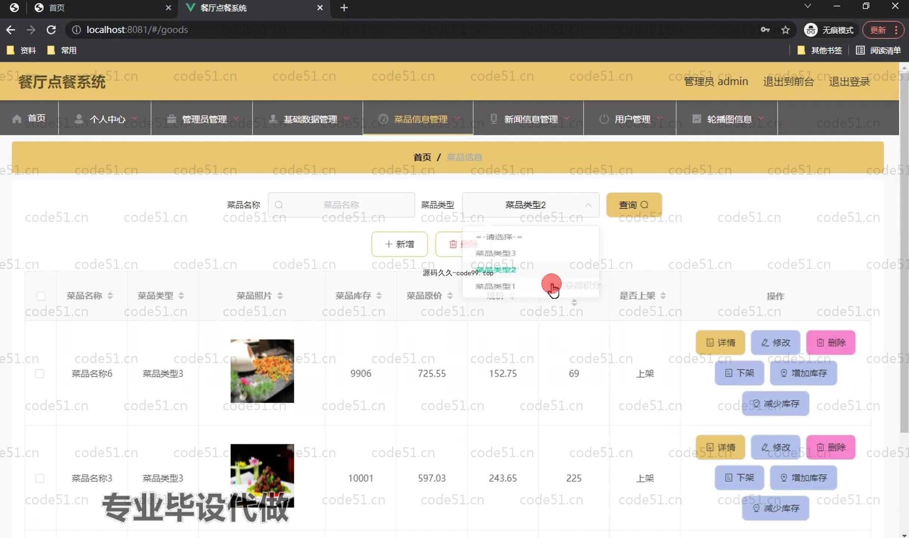The height and width of the screenshot is (538, 909).
Task: Choose 菜品类型3 from dropdown list
Action: tap(531, 253)
